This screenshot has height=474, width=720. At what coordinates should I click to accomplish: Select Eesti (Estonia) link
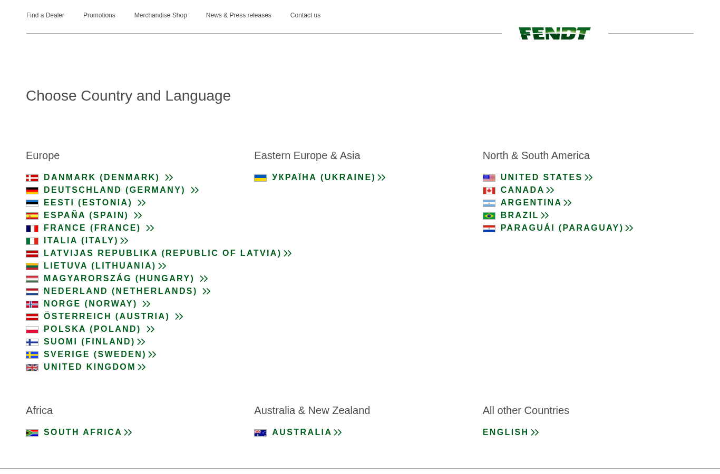point(95,203)
